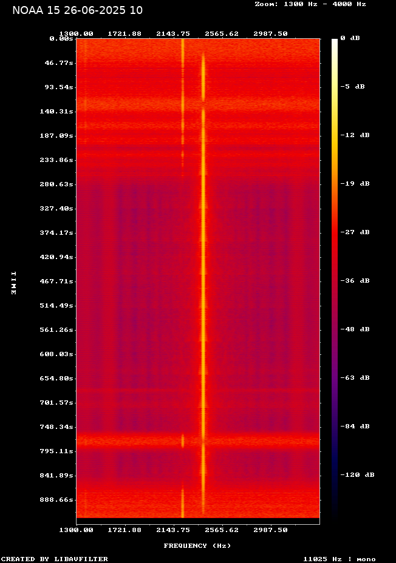396x563 pixels.
Task: Select the "-63 dB" scale label
Action: pos(355,377)
